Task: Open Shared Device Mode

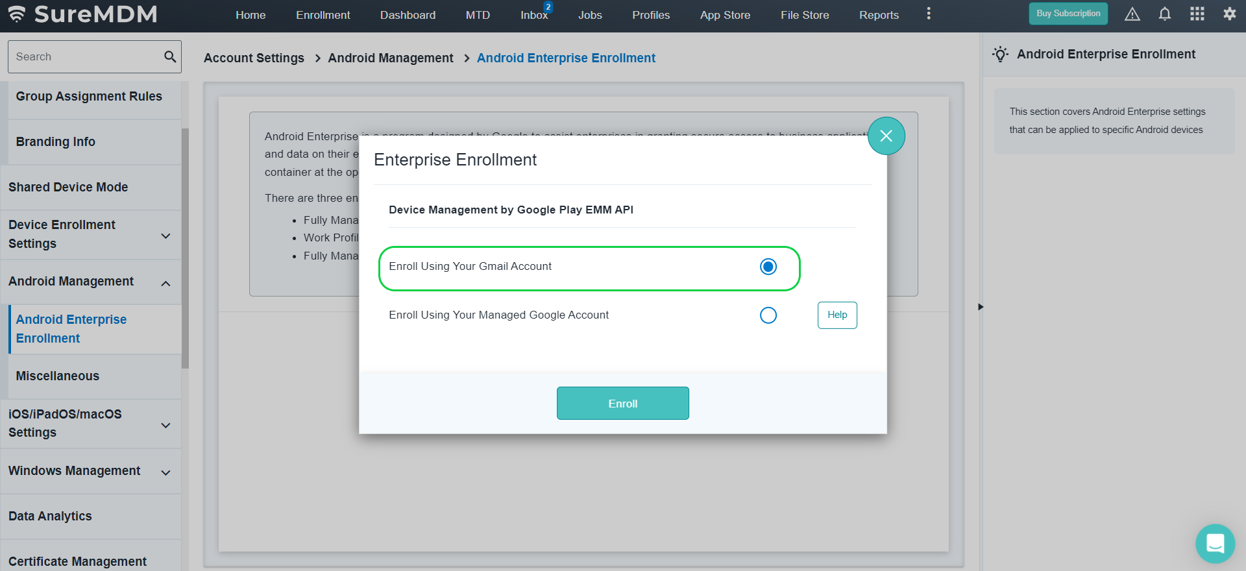Action: (x=91, y=188)
